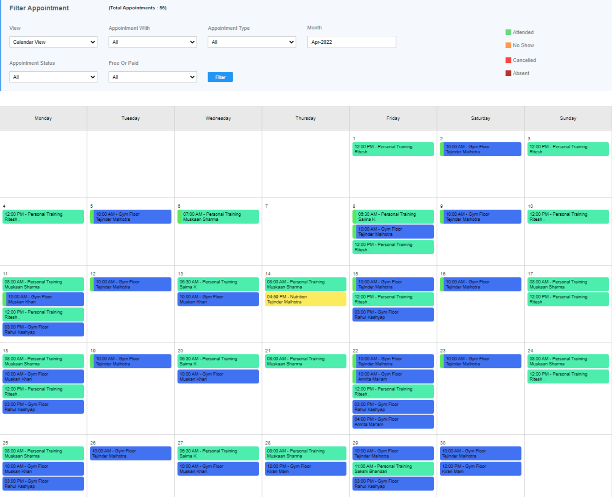Open April 6 07:00 AM Muskaan Sharma appointment

[218, 217]
